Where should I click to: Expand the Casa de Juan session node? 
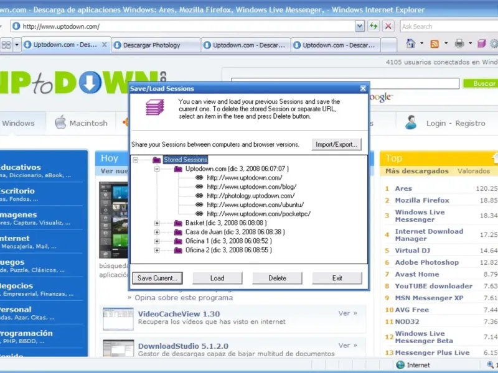click(x=157, y=232)
